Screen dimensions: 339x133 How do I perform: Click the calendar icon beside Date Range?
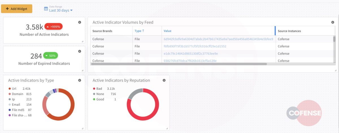[x=46, y=9]
